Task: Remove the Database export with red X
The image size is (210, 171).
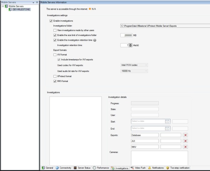Action: click(185, 135)
